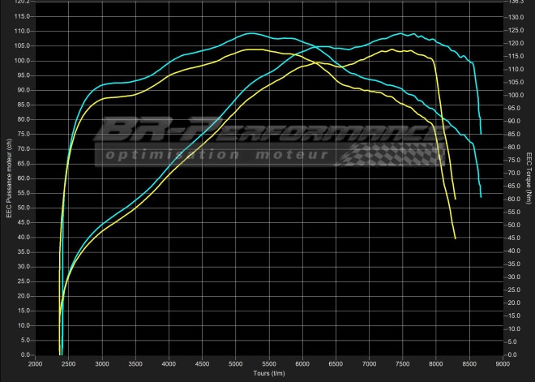
Task: Click the 5000 tick on the x-axis
Action: 235,364
